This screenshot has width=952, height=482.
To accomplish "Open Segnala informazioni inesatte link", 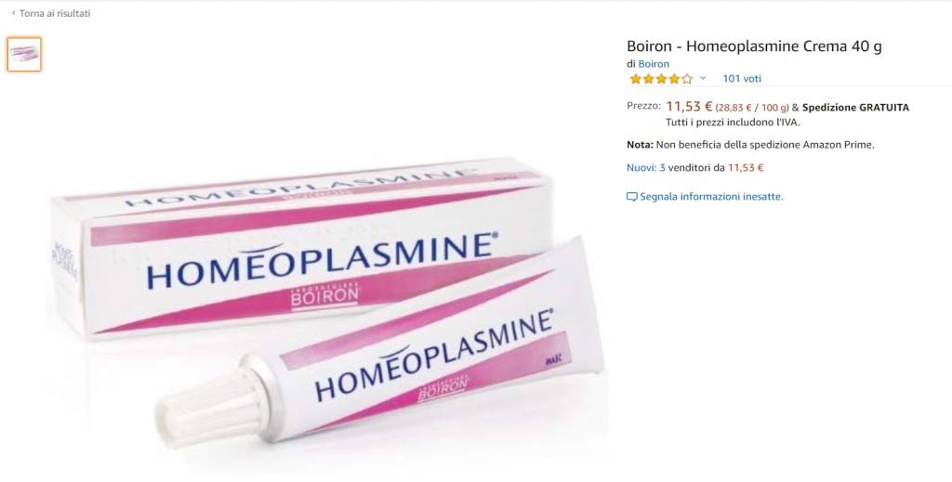I will (x=711, y=197).
